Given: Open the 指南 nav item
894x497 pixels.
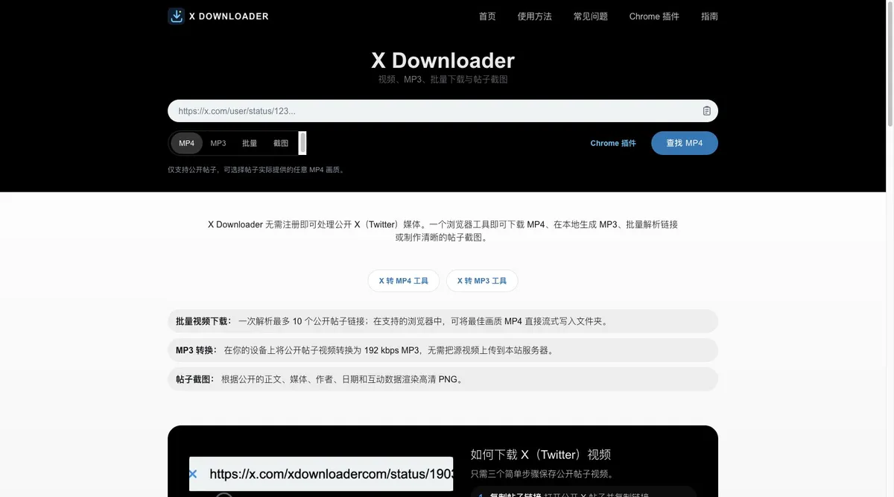Looking at the screenshot, I should tap(709, 16).
